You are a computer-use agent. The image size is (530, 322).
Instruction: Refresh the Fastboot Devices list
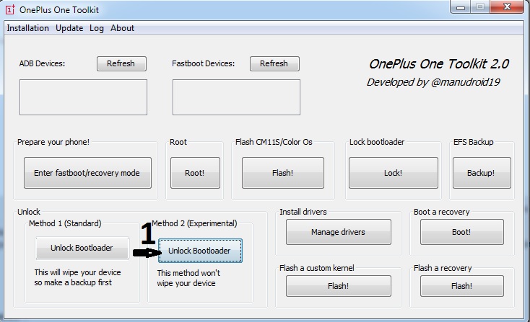coord(274,63)
